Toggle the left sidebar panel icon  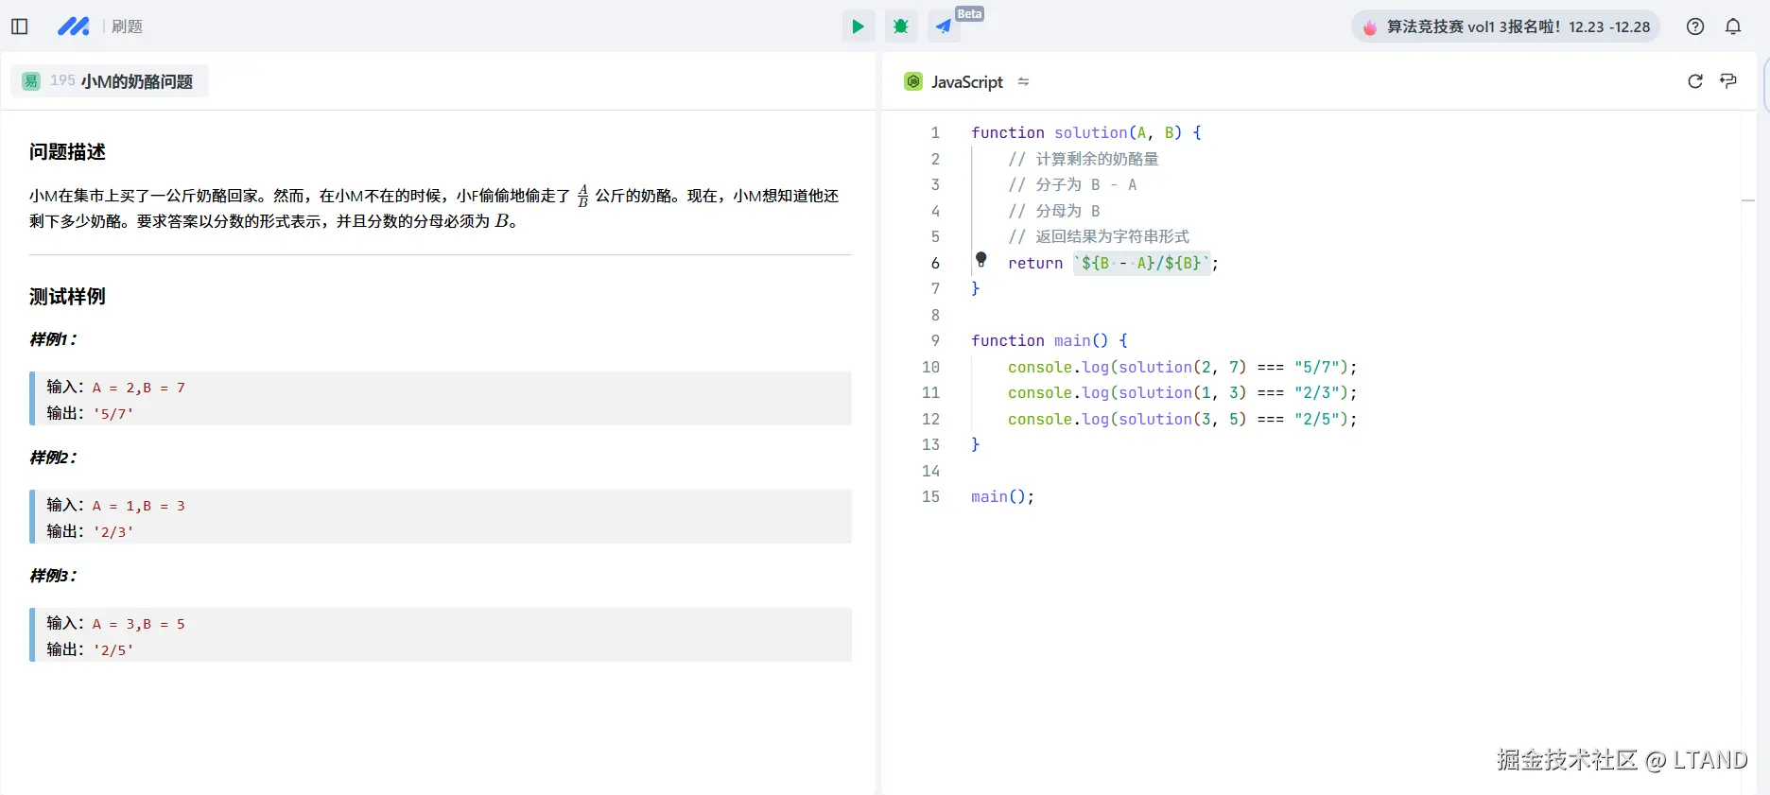[20, 26]
